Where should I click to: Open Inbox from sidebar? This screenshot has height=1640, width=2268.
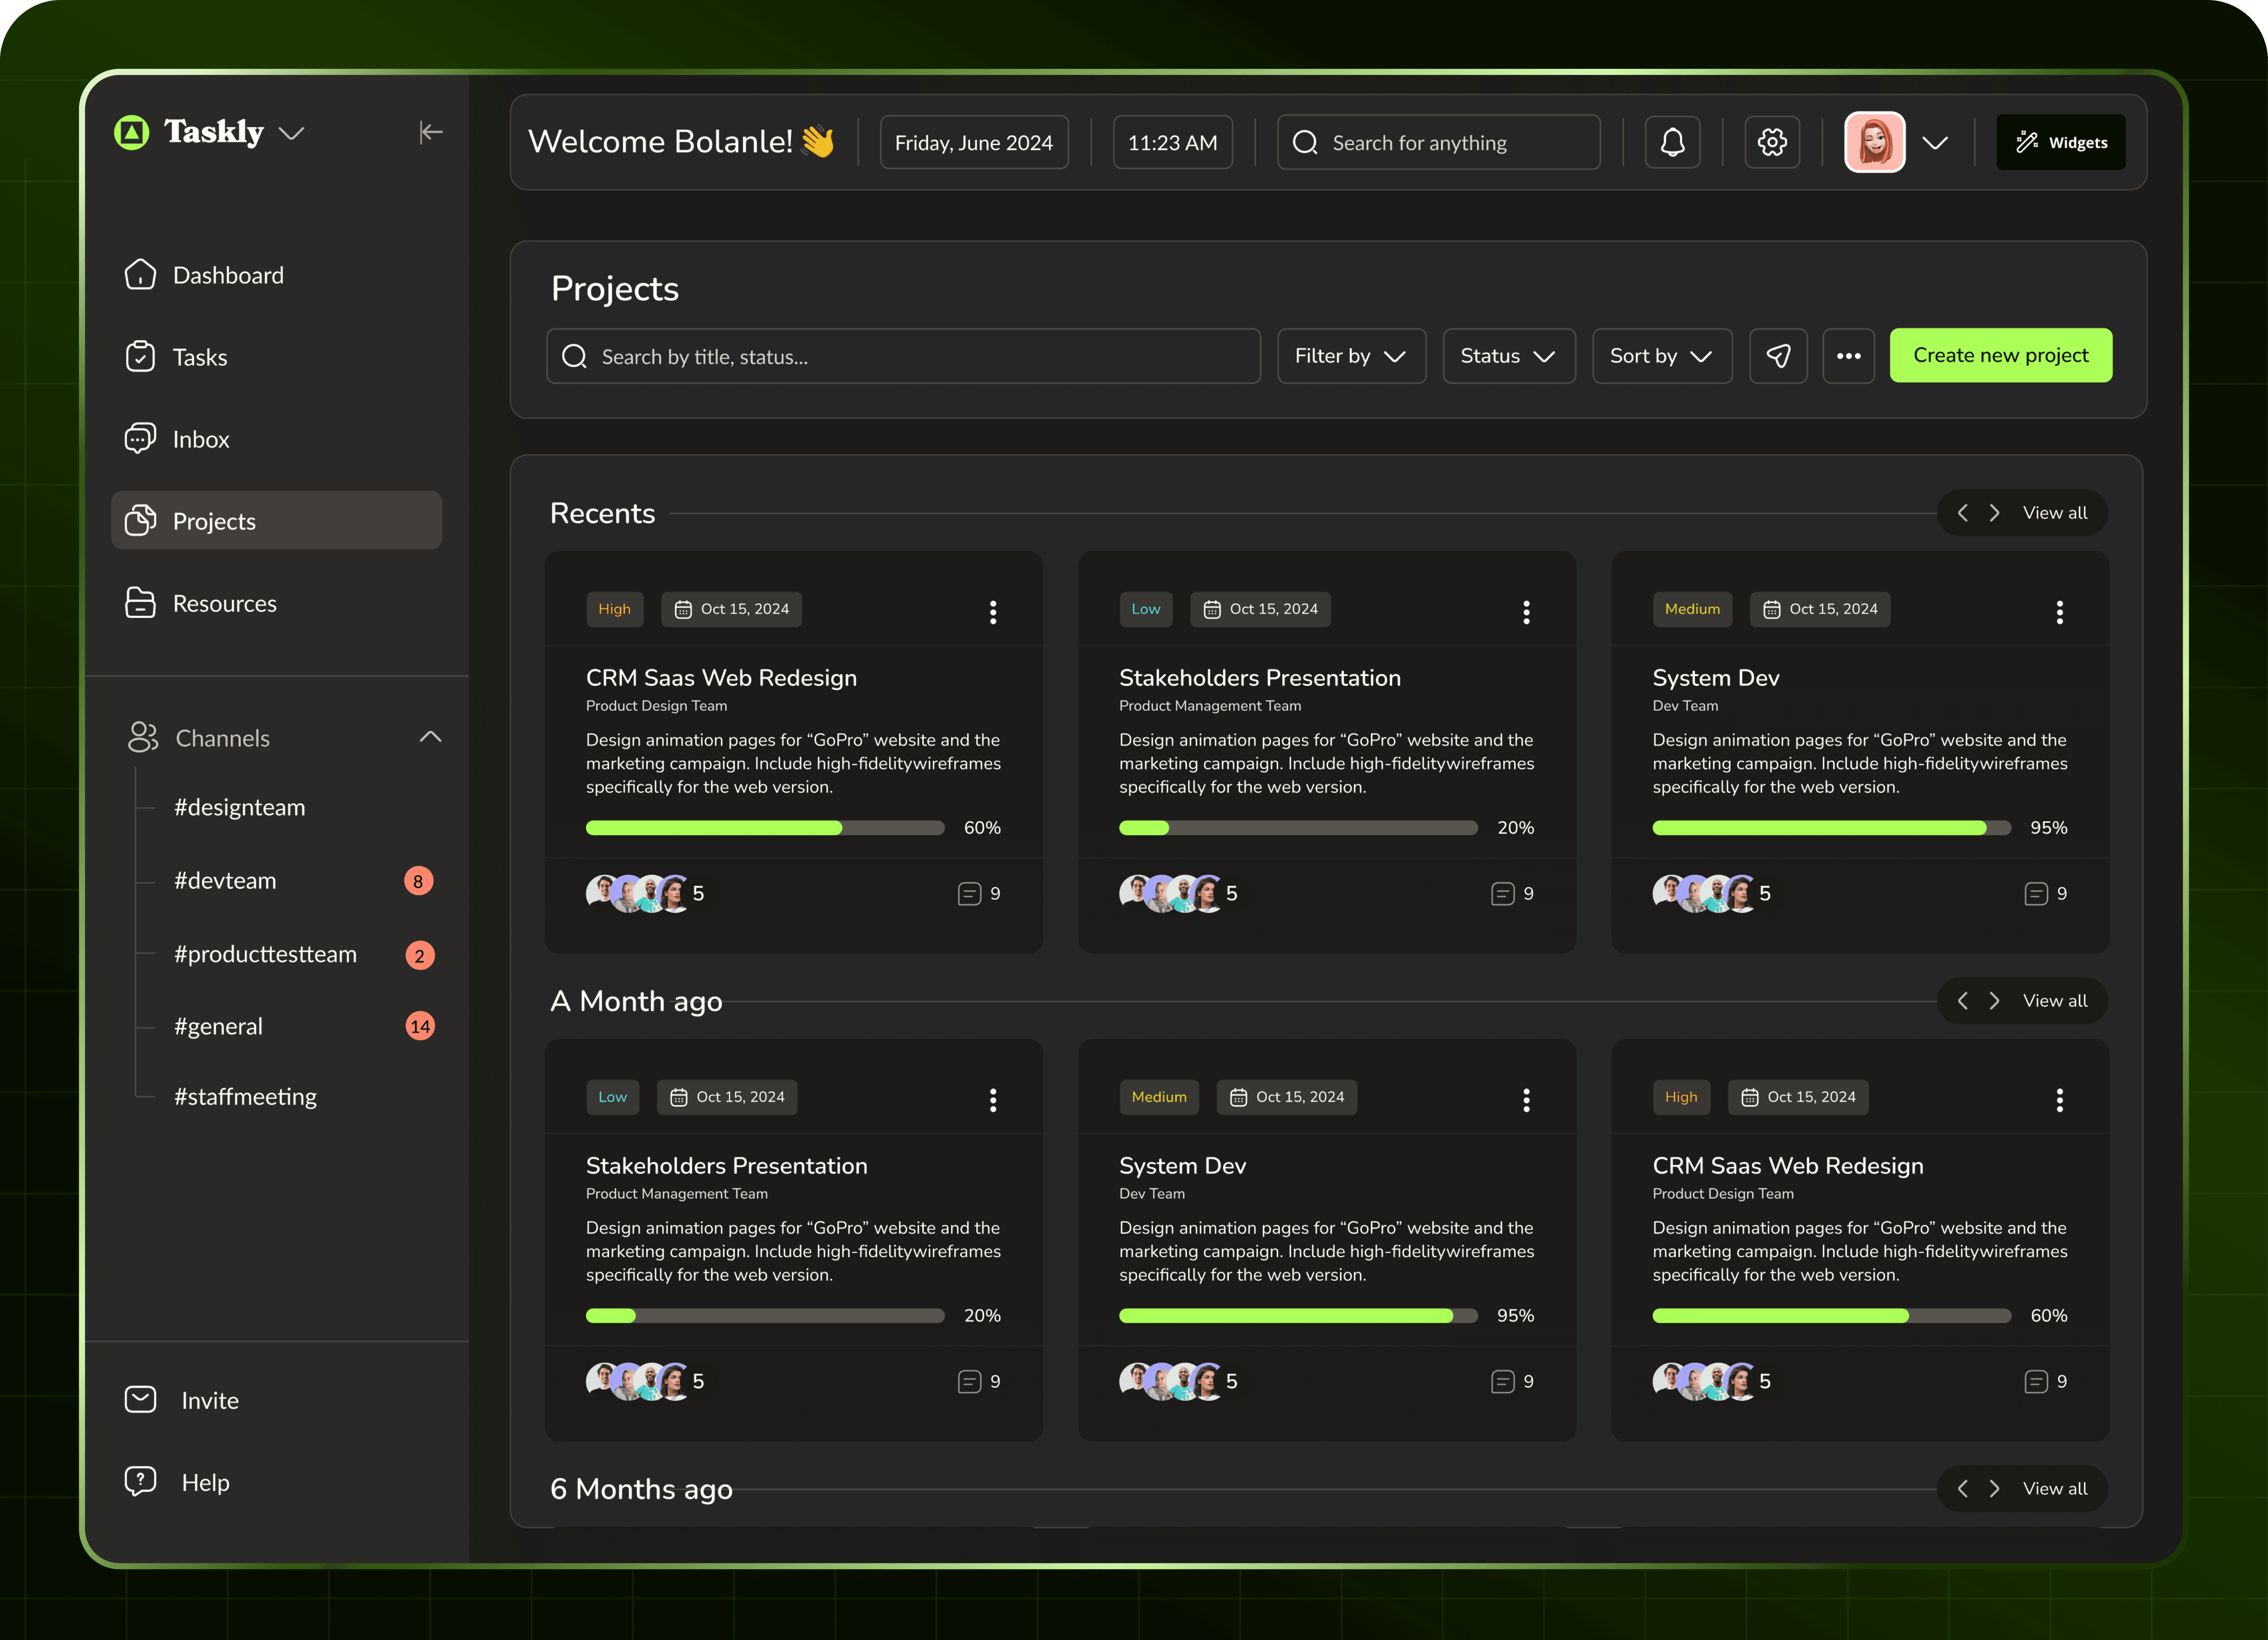click(x=200, y=439)
